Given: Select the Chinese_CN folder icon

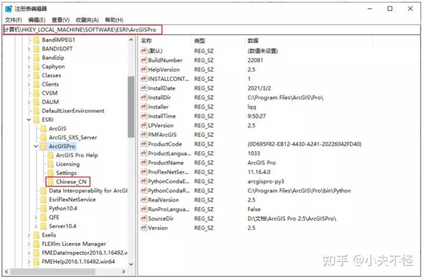Looking at the screenshot, I should tap(51, 182).
